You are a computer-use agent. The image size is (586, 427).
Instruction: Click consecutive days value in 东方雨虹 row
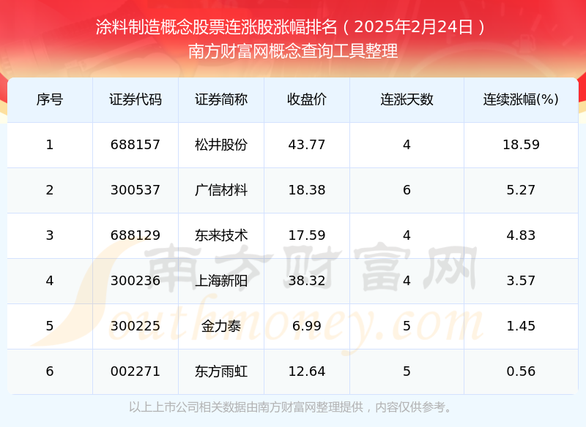coord(407,371)
